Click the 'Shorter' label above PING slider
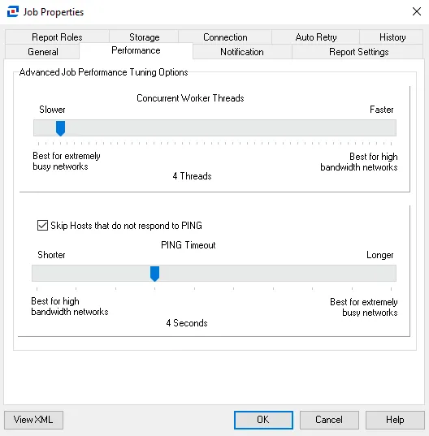This screenshot has height=436, width=429. [51, 255]
